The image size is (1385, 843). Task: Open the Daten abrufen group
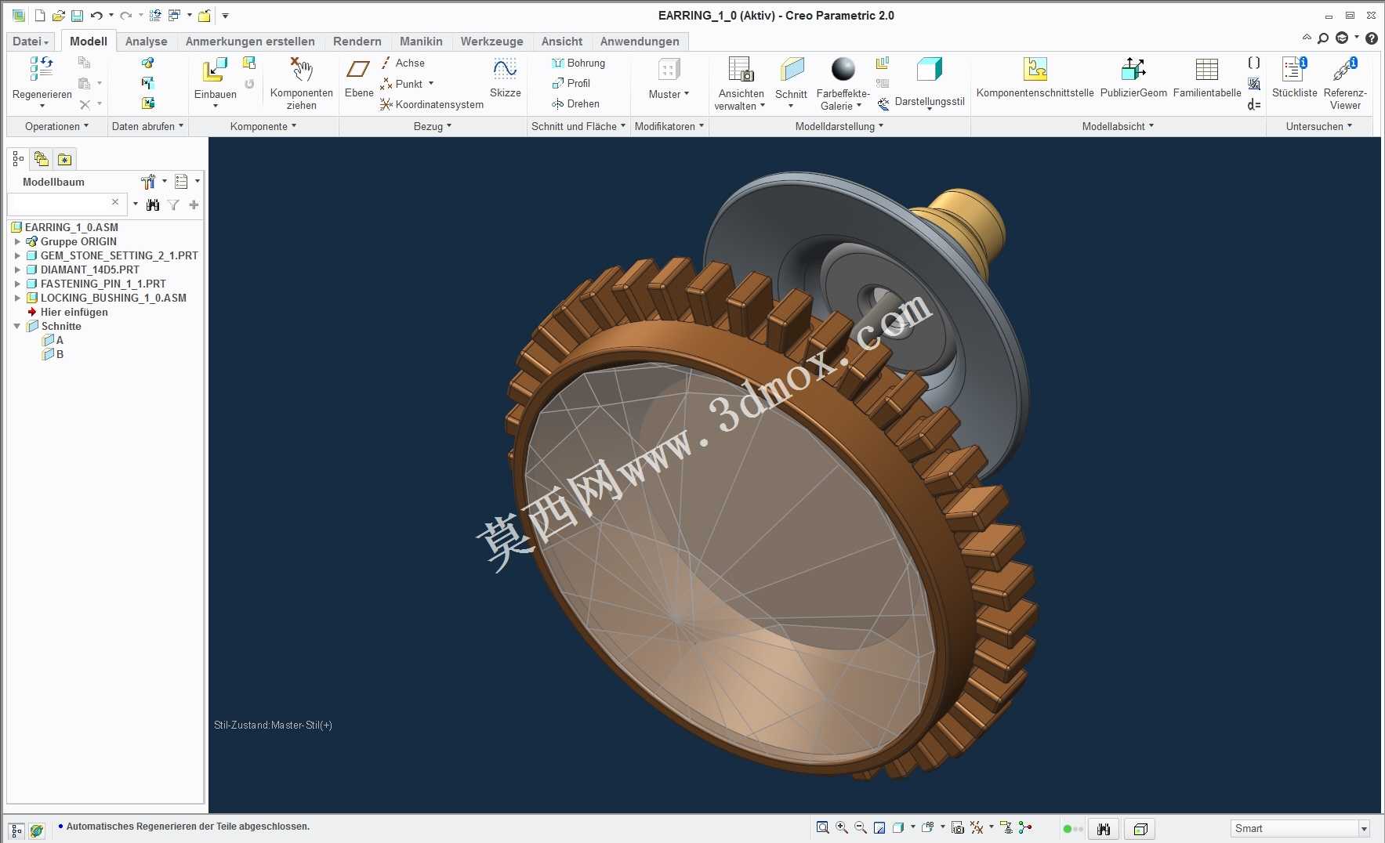coord(147,126)
